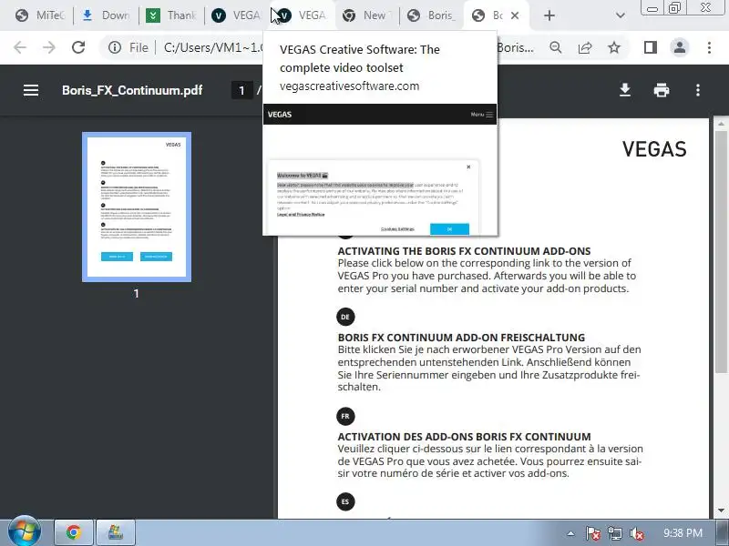
Task: Click the BORIS FX CONTINUUM ADD-ON FREISCHALTUNG heading
Action: pos(461,338)
